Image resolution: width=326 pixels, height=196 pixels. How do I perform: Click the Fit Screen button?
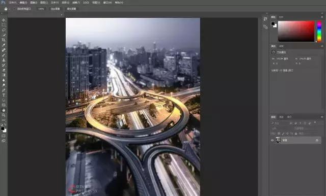(55, 9)
